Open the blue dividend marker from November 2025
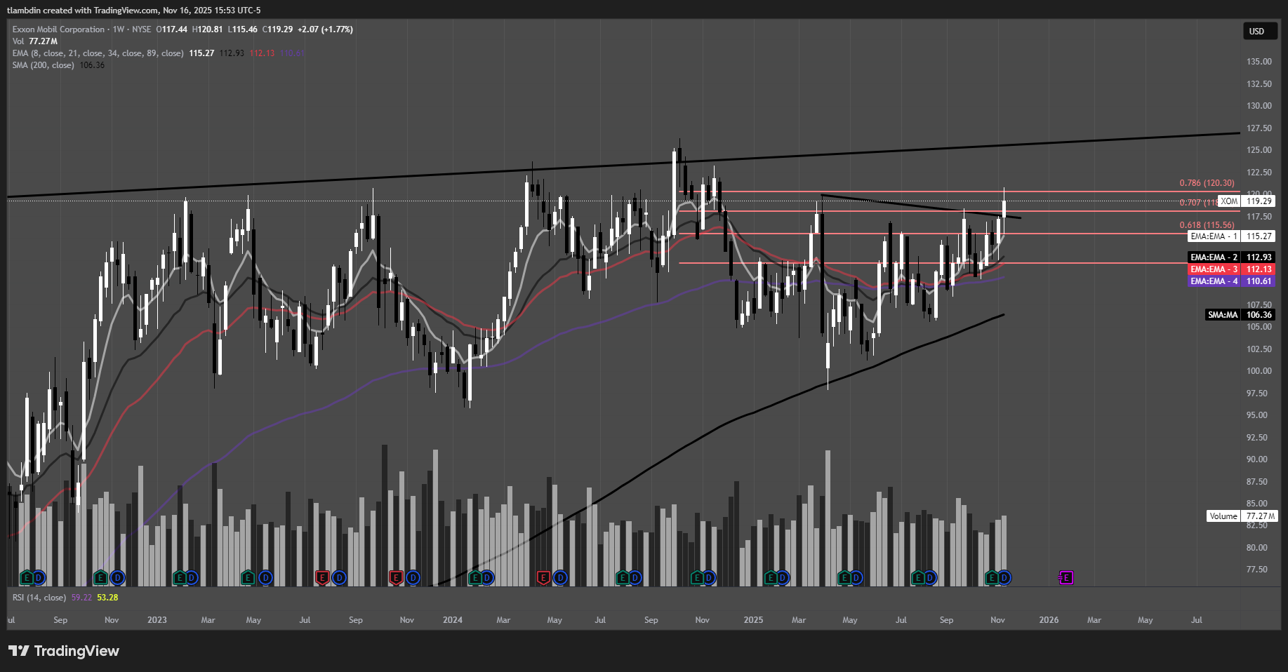 1004,578
